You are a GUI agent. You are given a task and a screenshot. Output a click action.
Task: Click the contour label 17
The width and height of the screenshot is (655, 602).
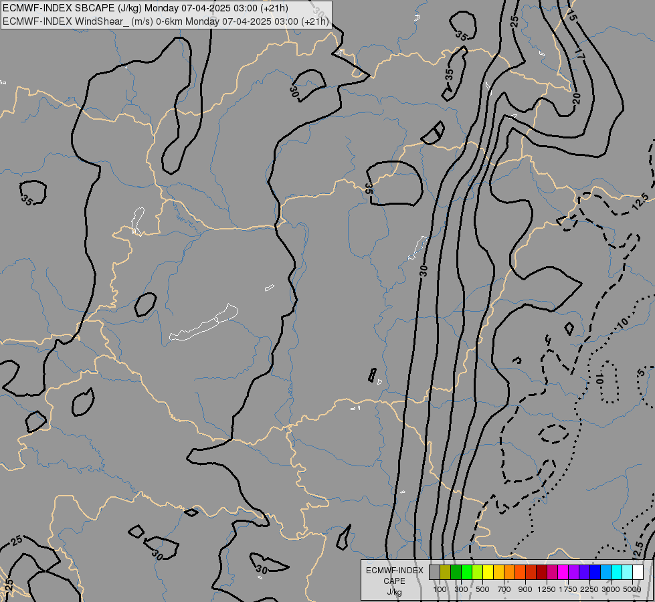[x=580, y=54]
